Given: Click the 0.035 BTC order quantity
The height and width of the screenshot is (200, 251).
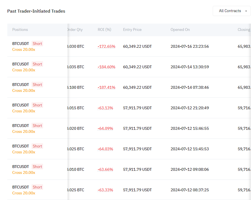Looking at the screenshot, I should [76, 67].
